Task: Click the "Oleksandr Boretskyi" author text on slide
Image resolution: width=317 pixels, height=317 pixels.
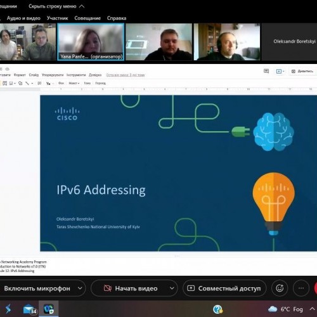Action: (x=75, y=219)
